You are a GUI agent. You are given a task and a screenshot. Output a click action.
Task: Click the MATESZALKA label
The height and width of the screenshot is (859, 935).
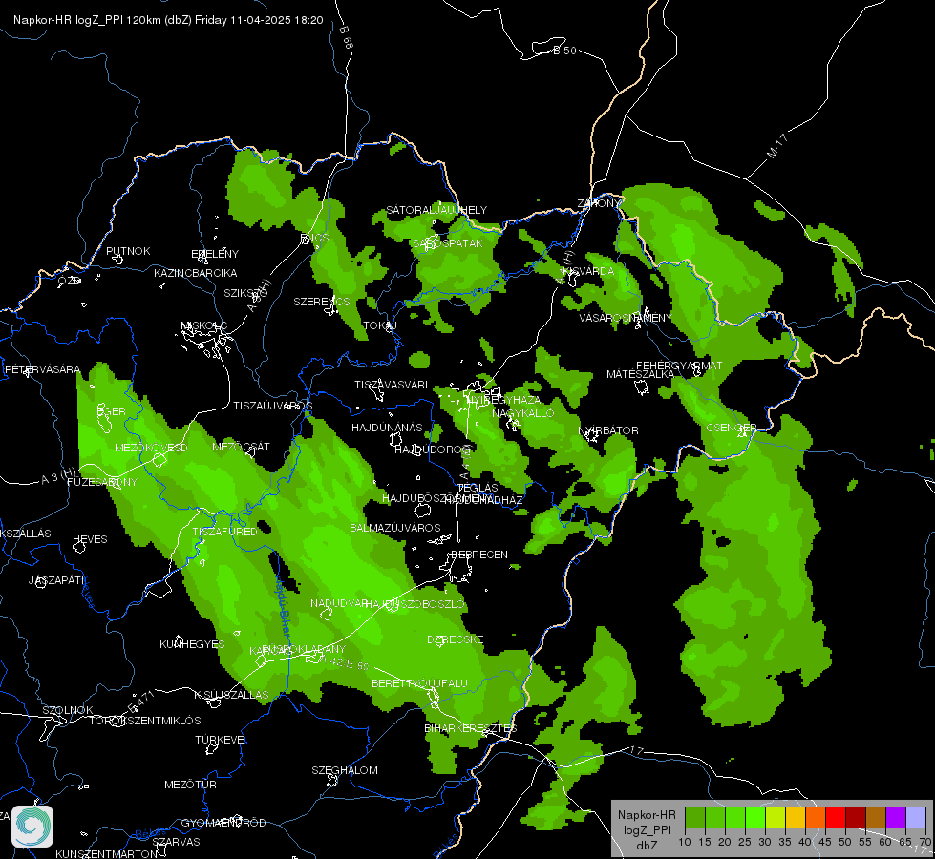tap(640, 374)
